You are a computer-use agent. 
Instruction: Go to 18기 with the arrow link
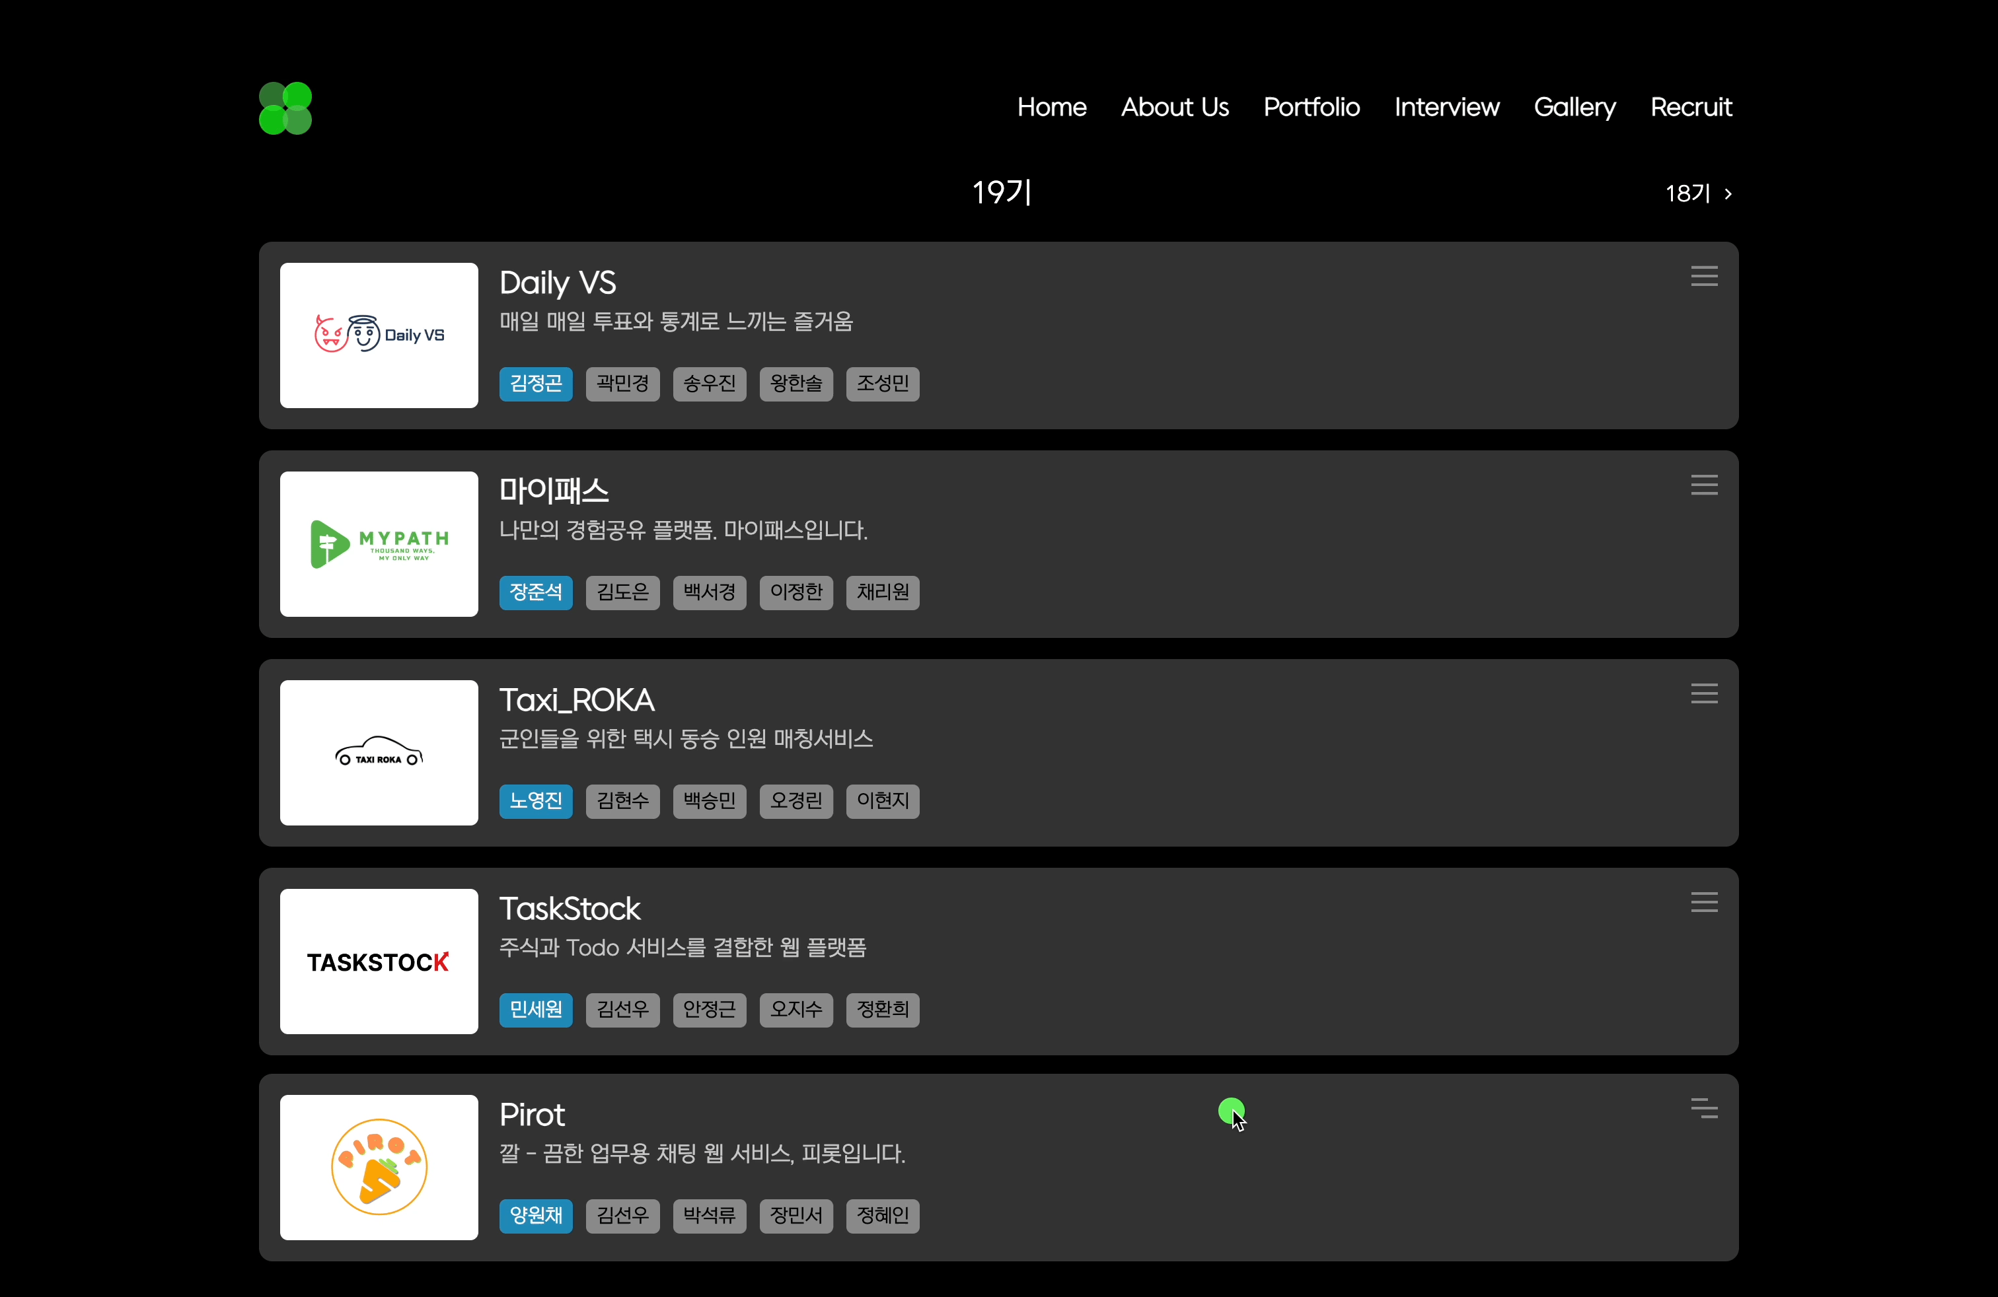click(x=1699, y=193)
